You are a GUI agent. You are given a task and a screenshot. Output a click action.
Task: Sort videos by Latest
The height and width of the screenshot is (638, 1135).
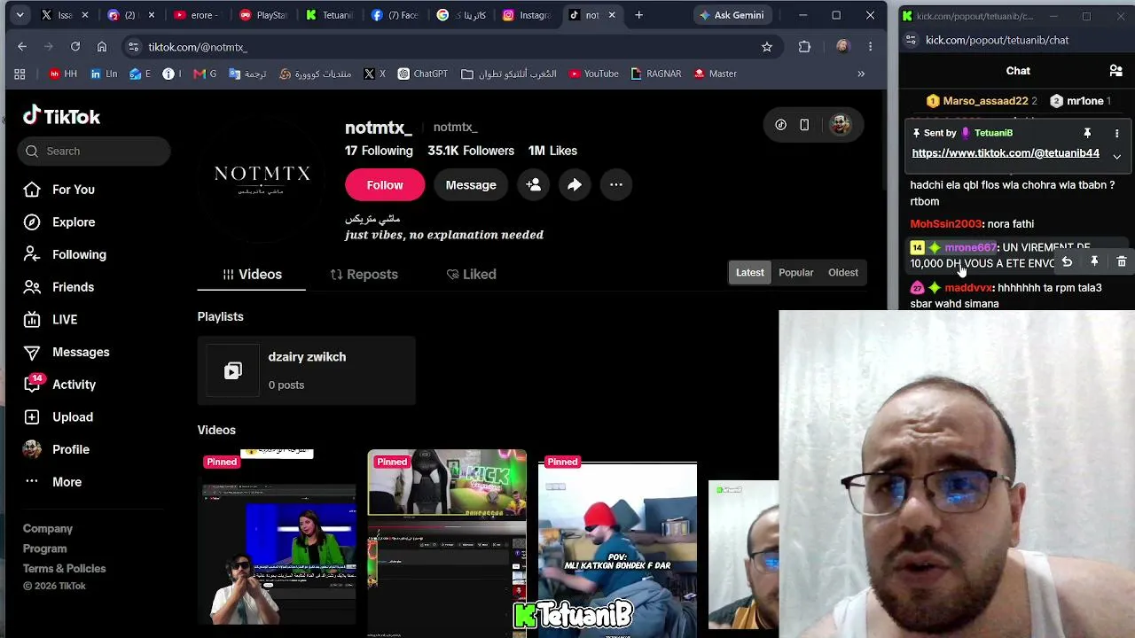click(749, 272)
